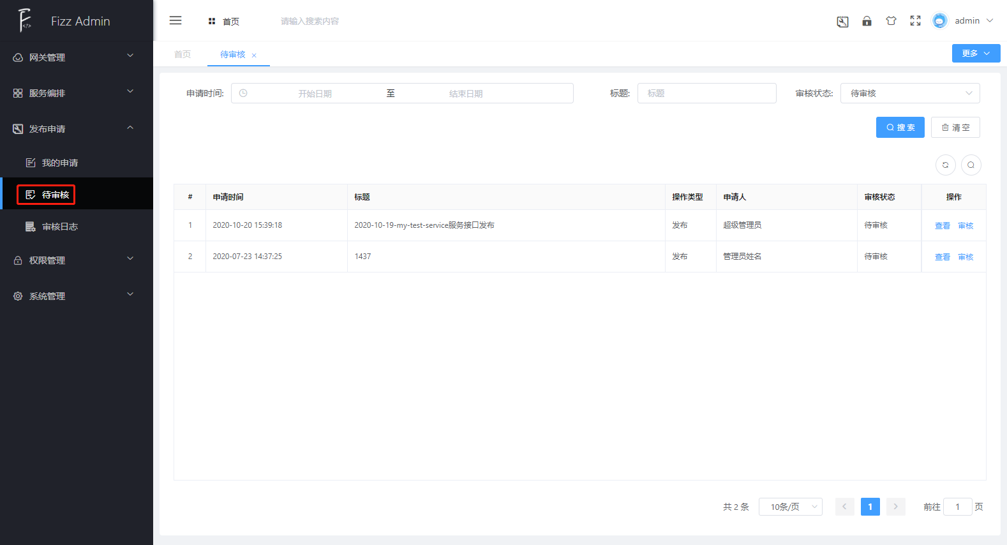Click the 首页 breadcrumb link
The width and height of the screenshot is (1007, 545).
(x=231, y=21)
